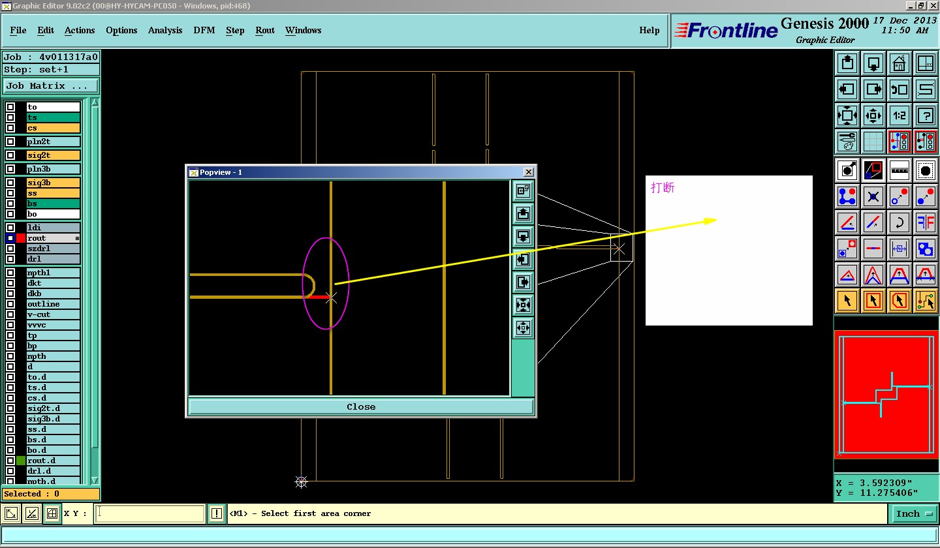
Task: Open the File menu
Action: point(18,30)
